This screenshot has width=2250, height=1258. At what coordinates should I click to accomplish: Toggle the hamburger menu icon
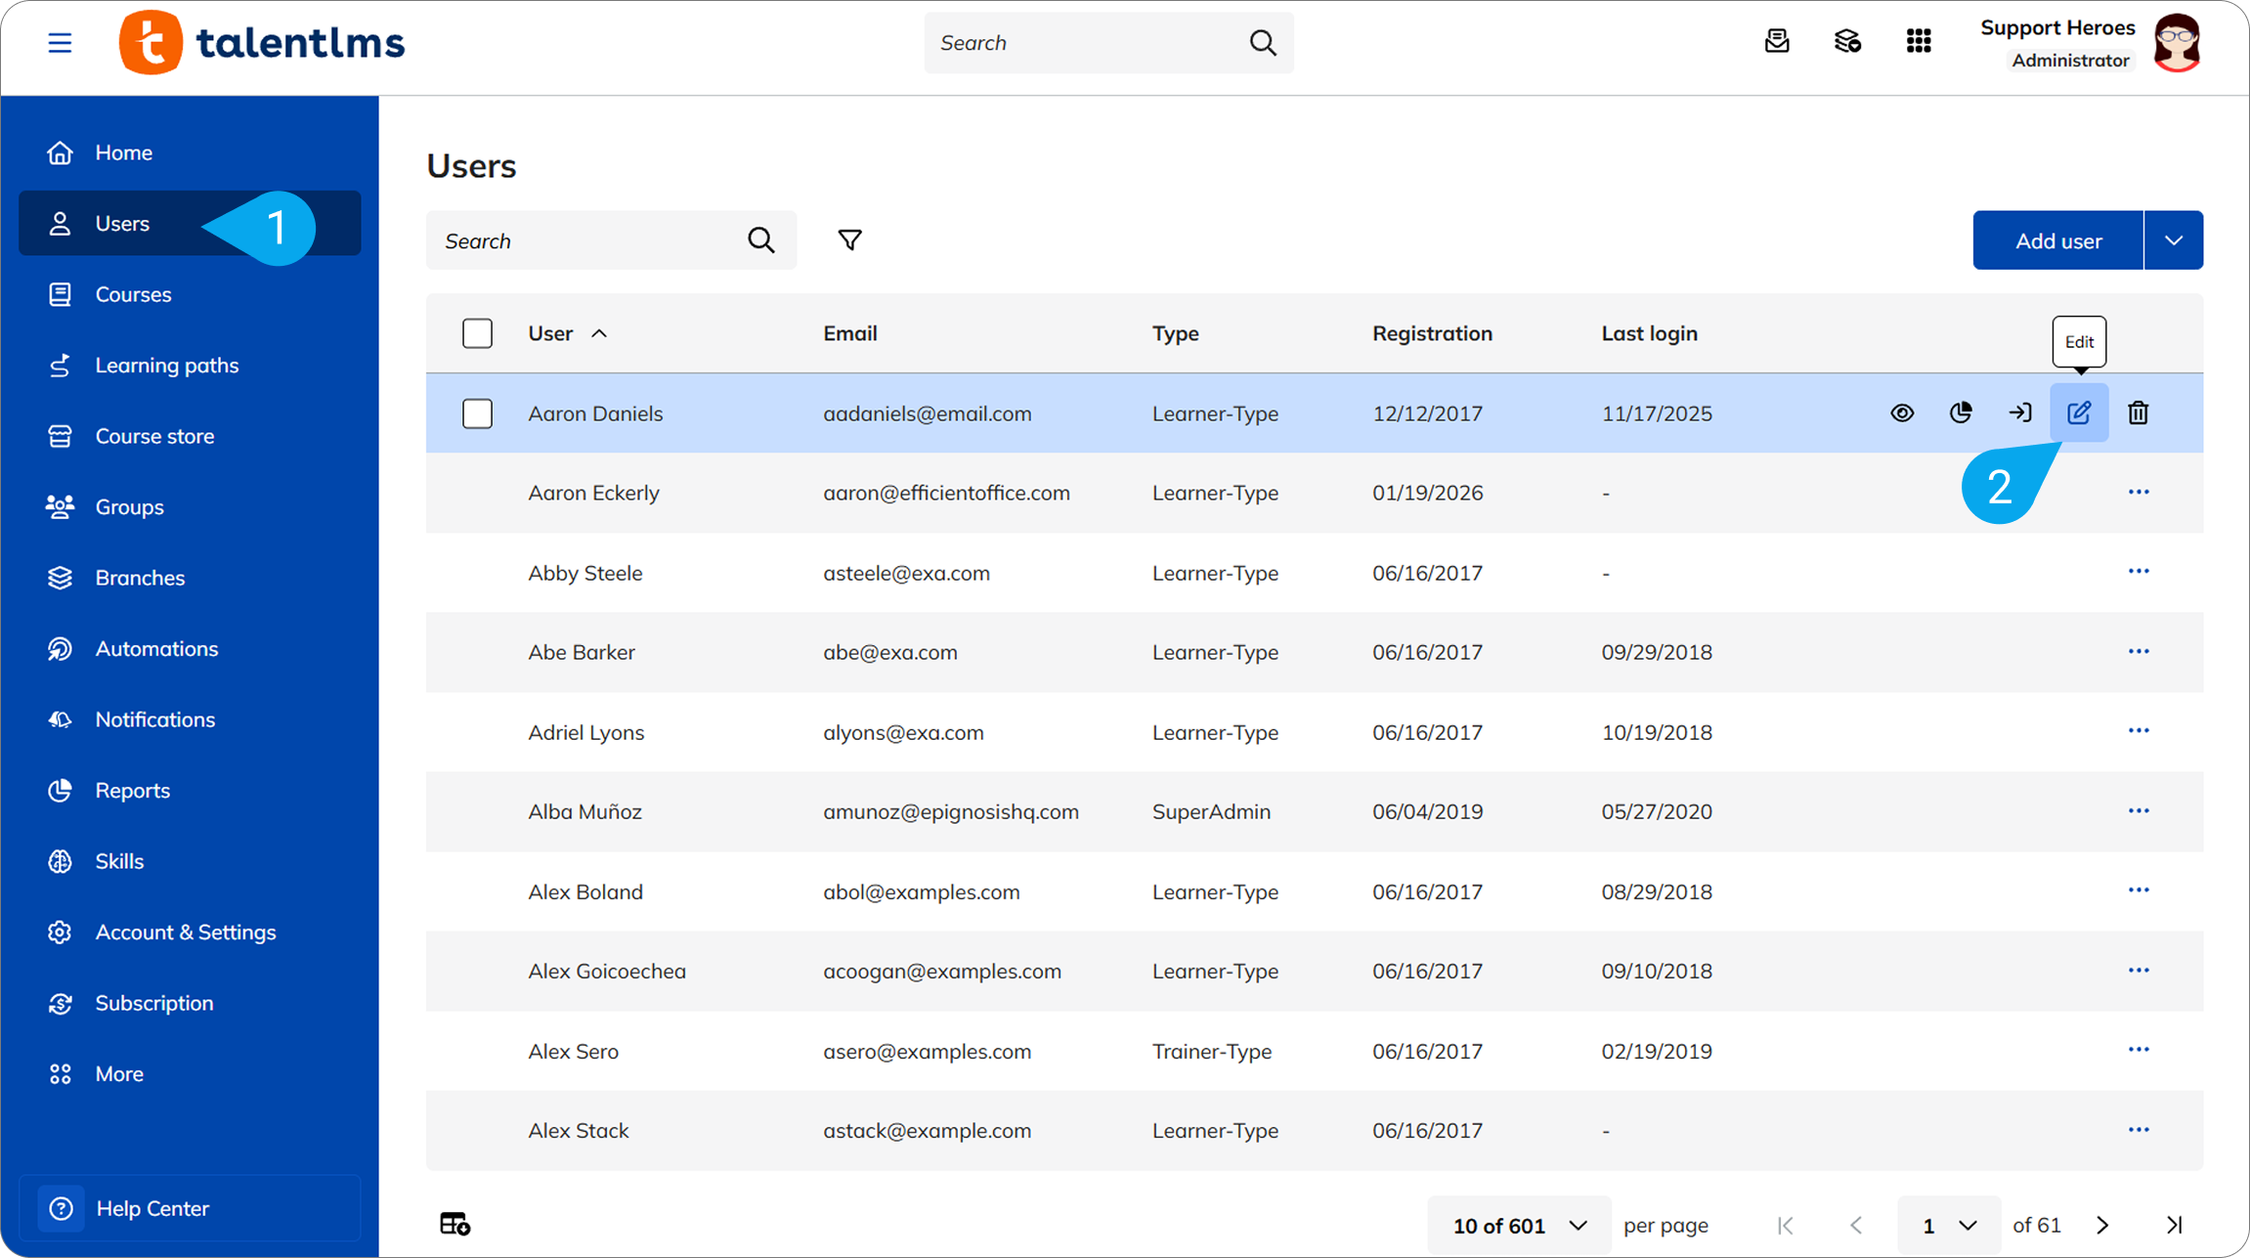[x=60, y=43]
